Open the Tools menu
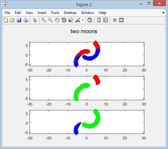 click(x=55, y=13)
